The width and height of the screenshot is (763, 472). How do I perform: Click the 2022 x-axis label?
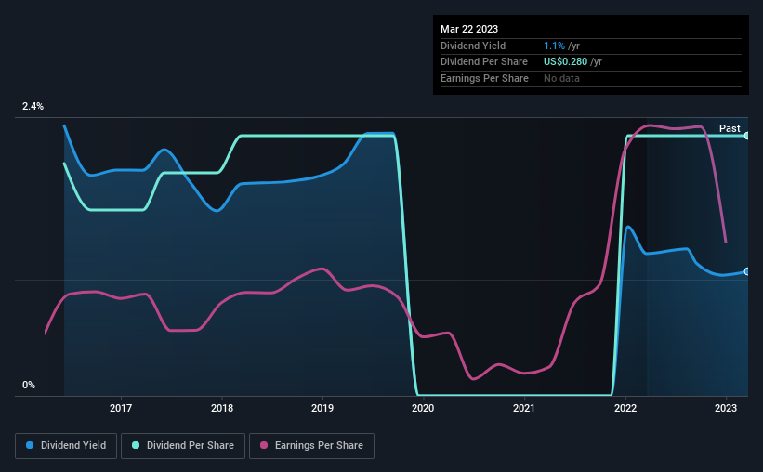pos(625,408)
